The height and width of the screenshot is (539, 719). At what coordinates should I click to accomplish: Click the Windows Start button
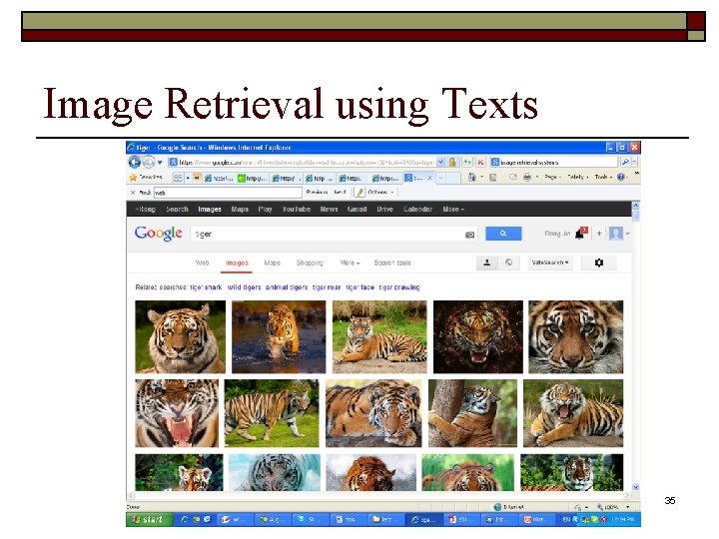(x=149, y=519)
